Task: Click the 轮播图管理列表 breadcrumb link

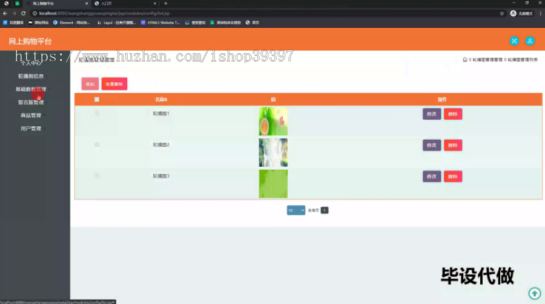Action: pos(523,60)
